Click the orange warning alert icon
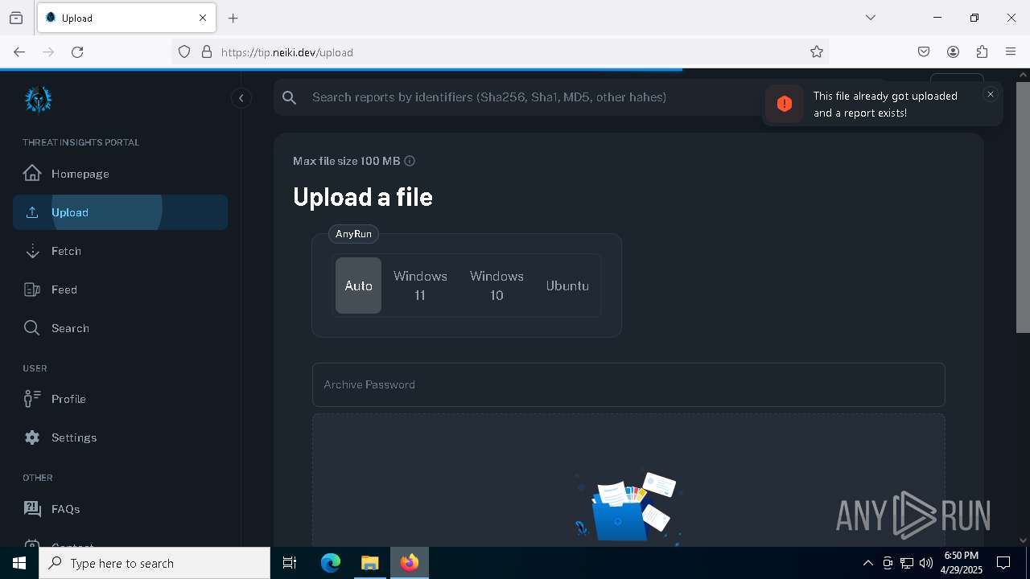 tap(785, 104)
